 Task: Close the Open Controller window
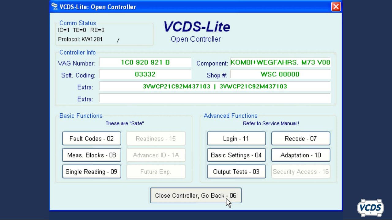[x=336, y=7]
